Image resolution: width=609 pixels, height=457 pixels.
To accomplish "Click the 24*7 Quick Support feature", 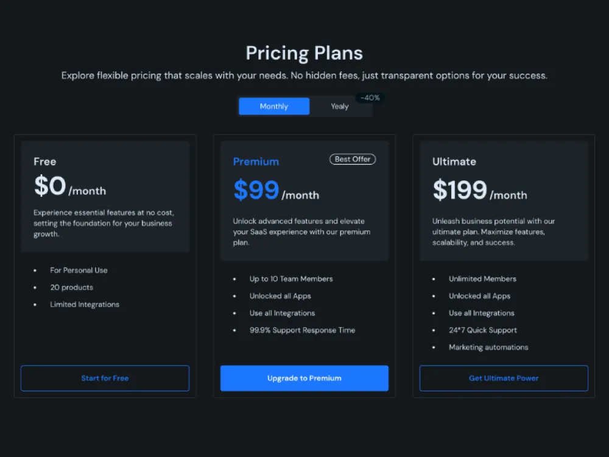I will tap(483, 330).
